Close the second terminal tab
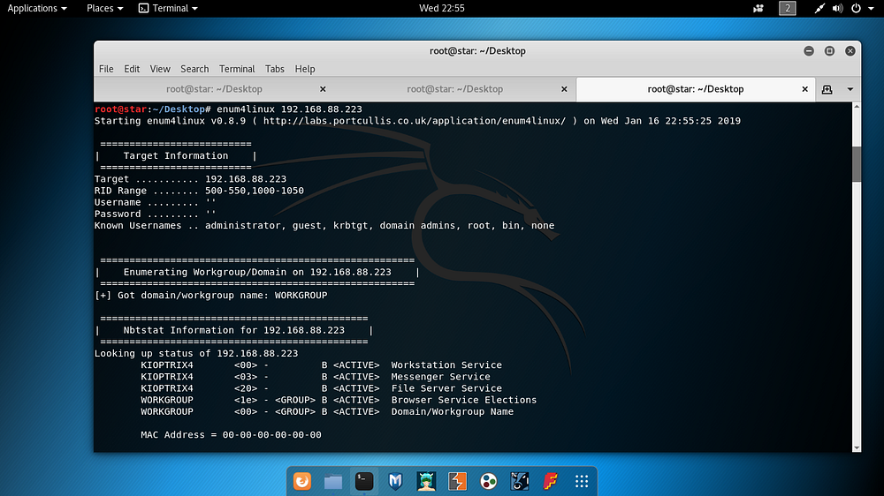Image resolution: width=884 pixels, height=496 pixels. click(564, 89)
